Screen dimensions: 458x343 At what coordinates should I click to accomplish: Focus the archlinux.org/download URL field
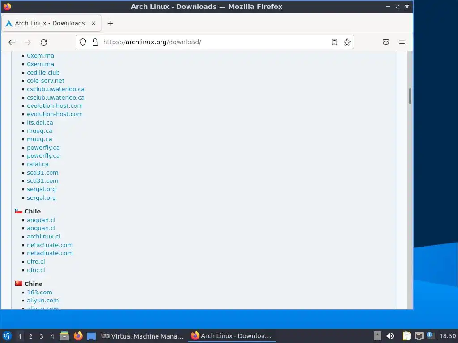[x=215, y=42]
